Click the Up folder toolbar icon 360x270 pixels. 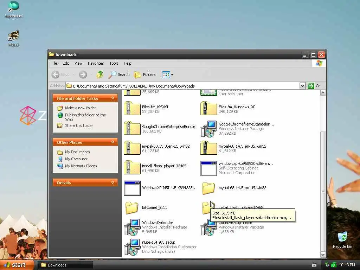[x=100, y=75]
